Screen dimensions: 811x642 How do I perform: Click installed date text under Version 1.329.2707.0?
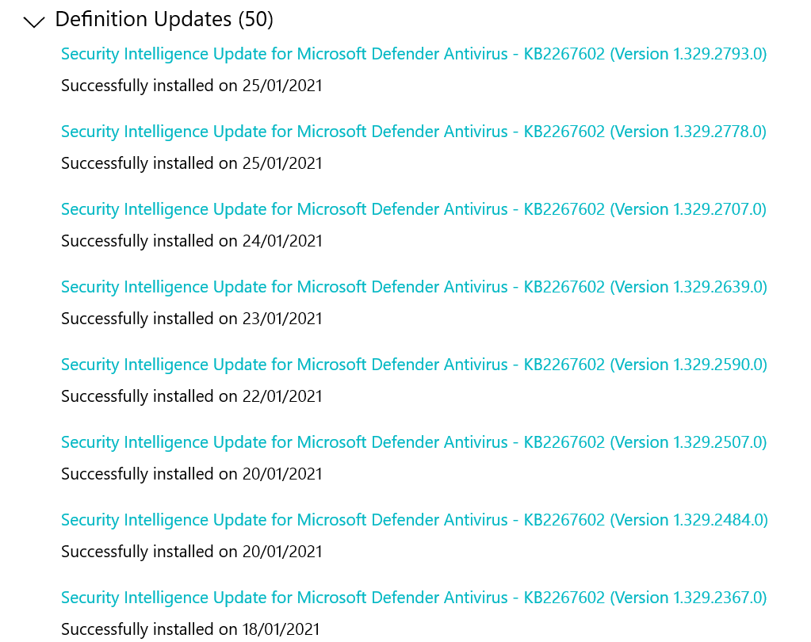(191, 241)
